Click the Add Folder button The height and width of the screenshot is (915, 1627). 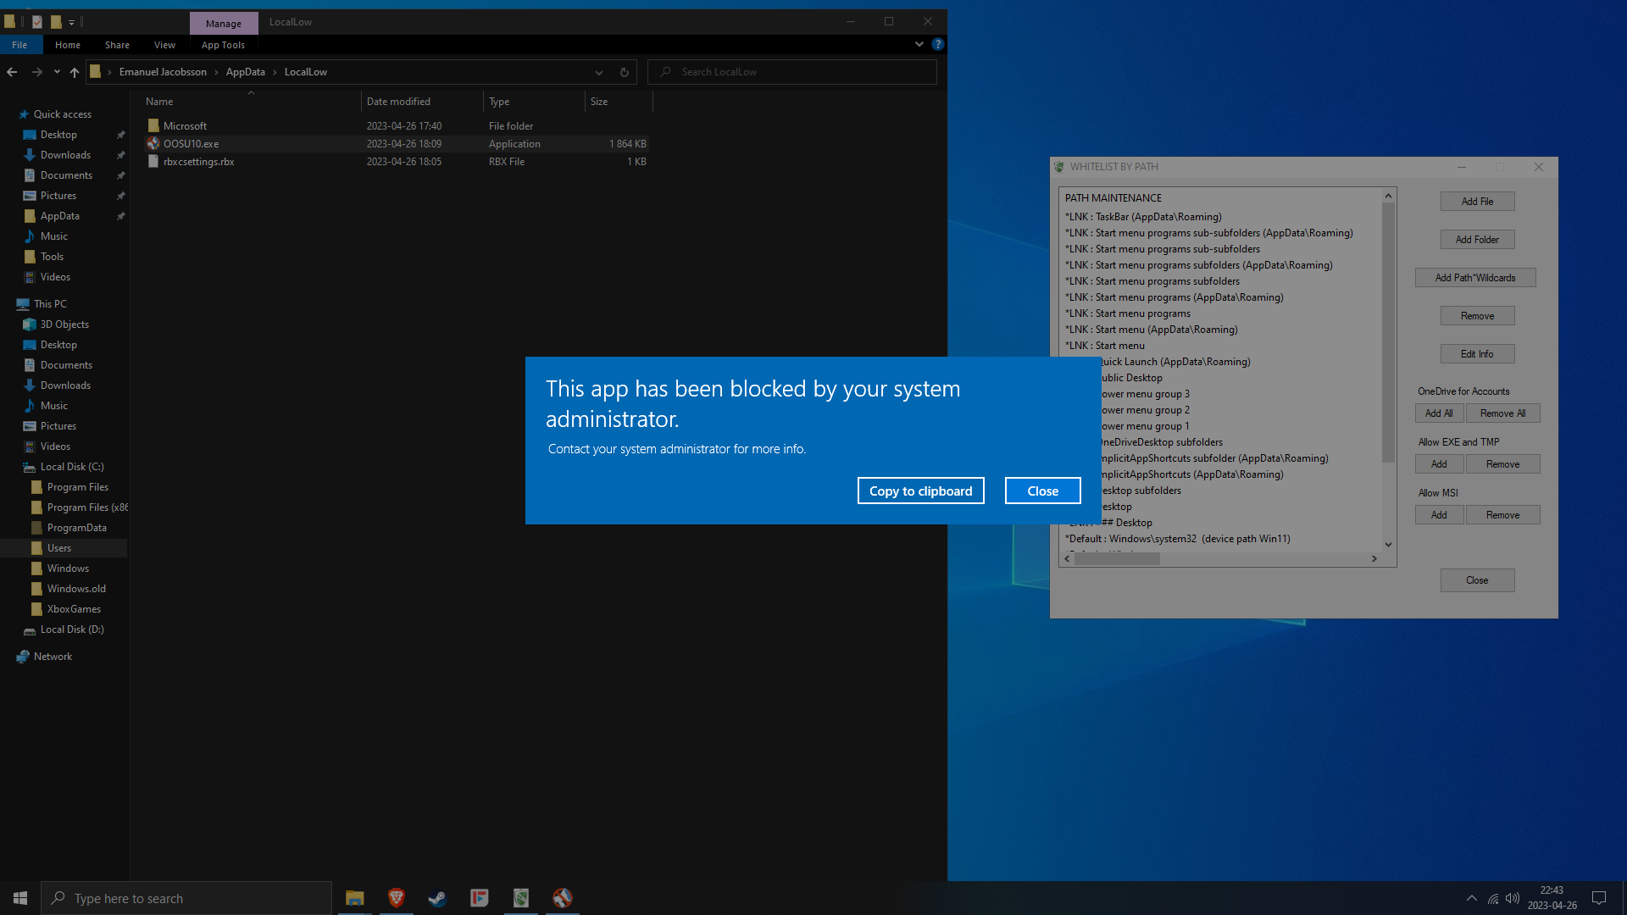[1477, 240]
